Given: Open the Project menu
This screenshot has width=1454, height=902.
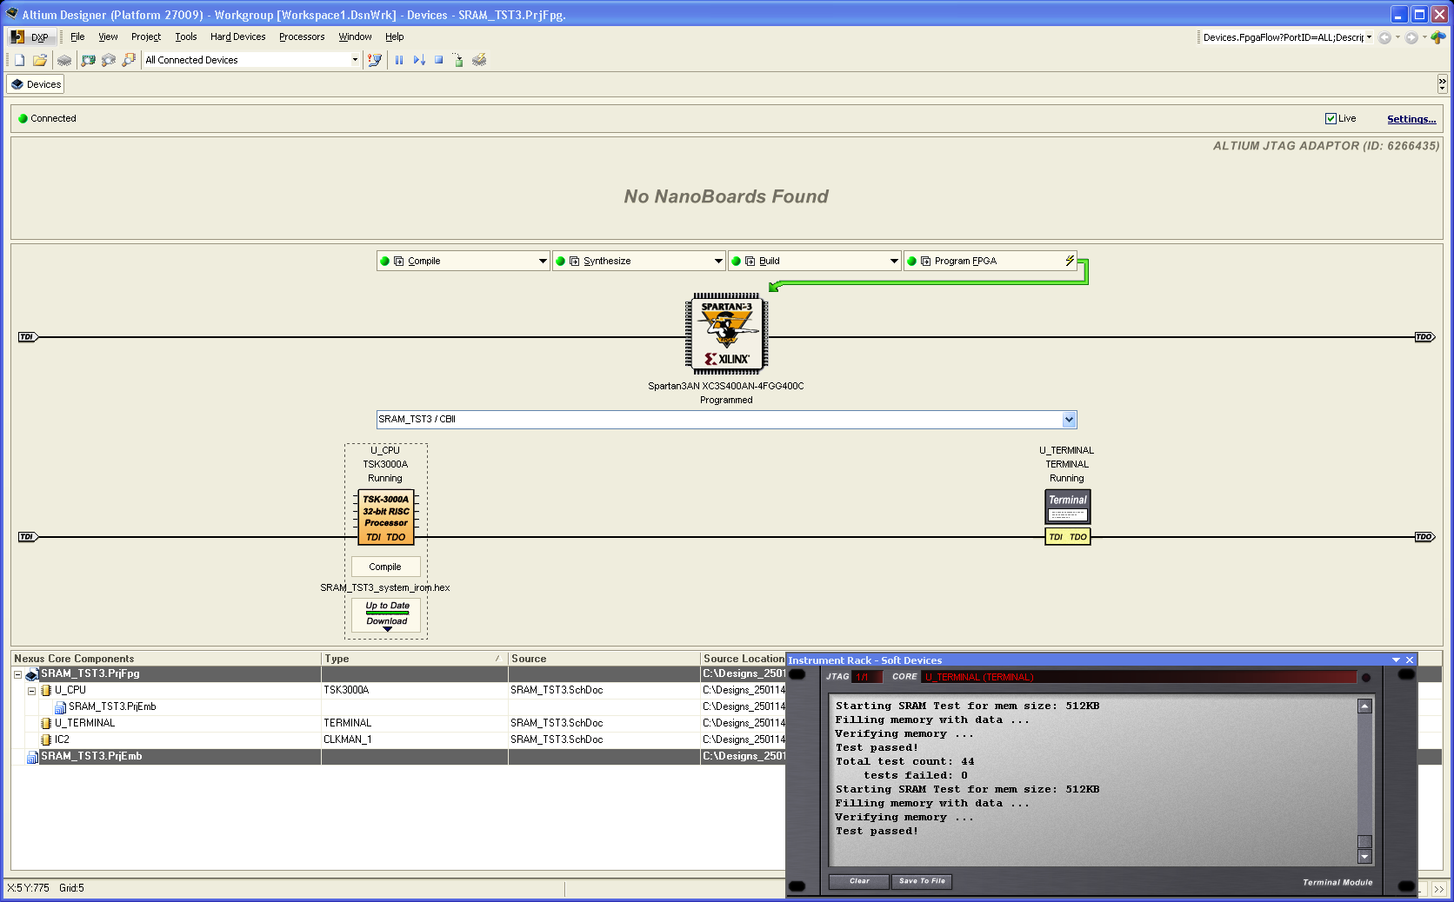Looking at the screenshot, I should pos(146,36).
